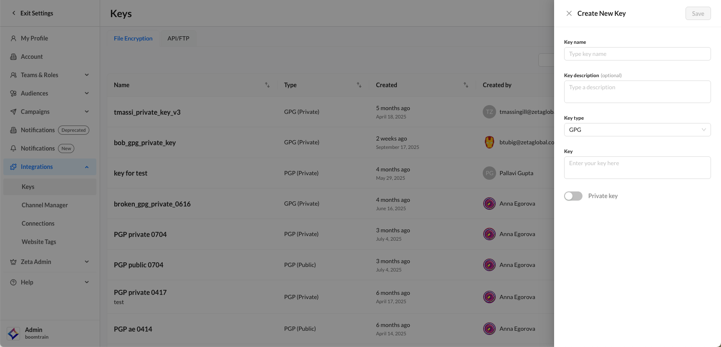Image resolution: width=721 pixels, height=347 pixels.
Task: Switch to the API/FTP tab
Action: tap(178, 38)
